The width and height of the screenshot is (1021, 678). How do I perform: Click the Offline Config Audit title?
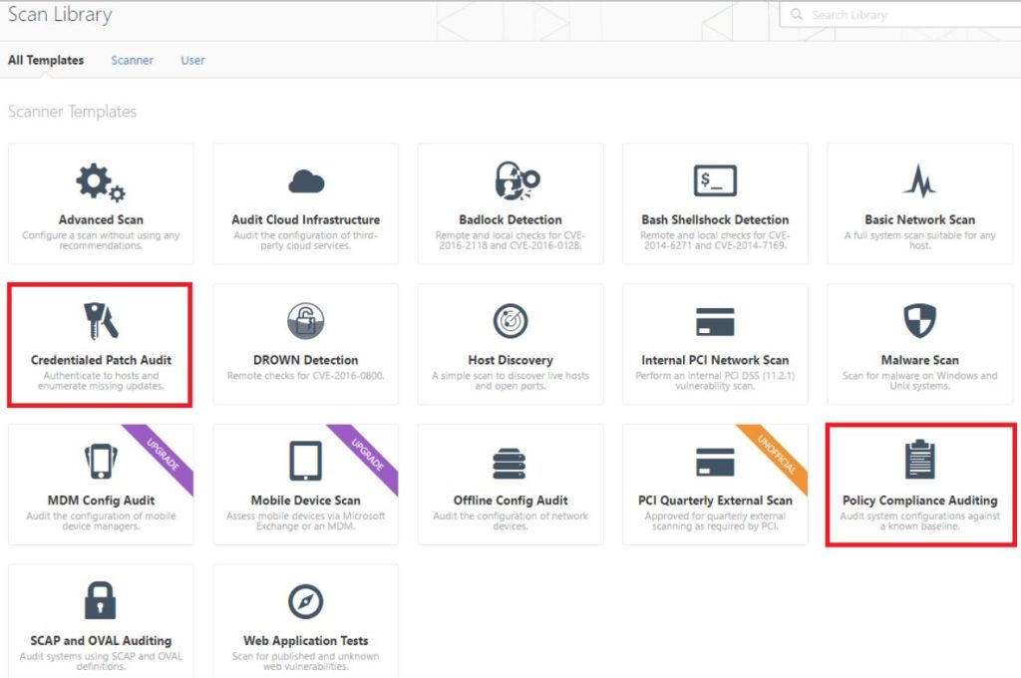click(510, 501)
